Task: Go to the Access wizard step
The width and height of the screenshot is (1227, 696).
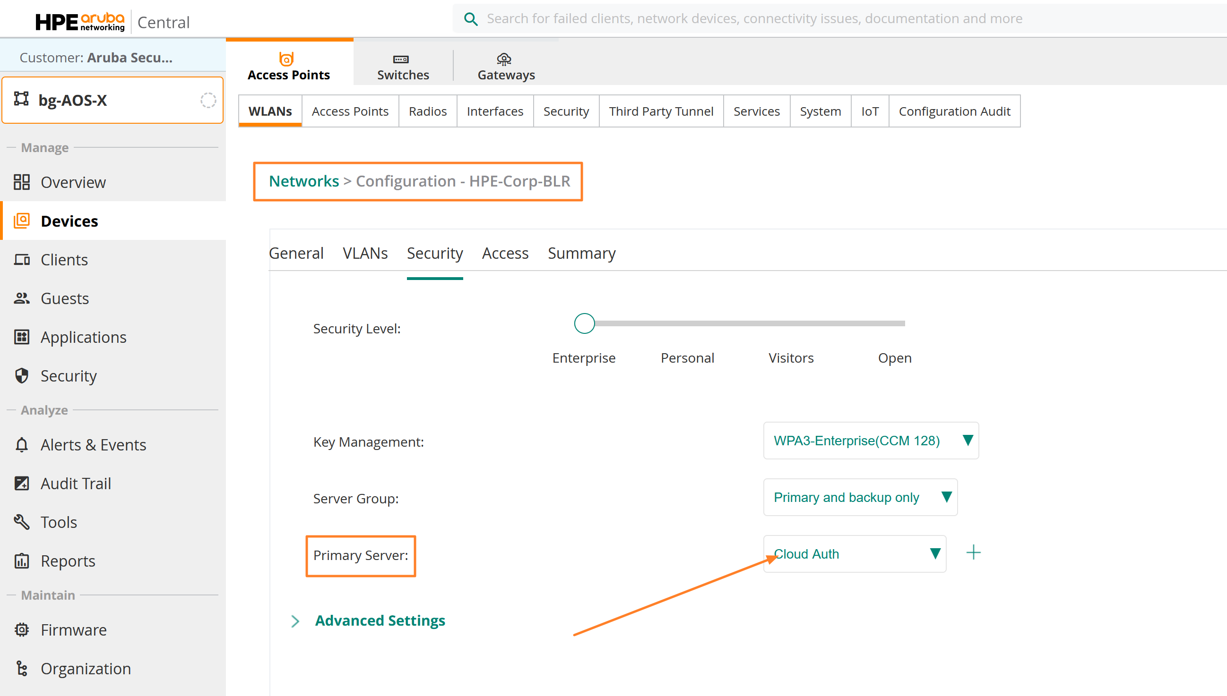Action: (505, 253)
